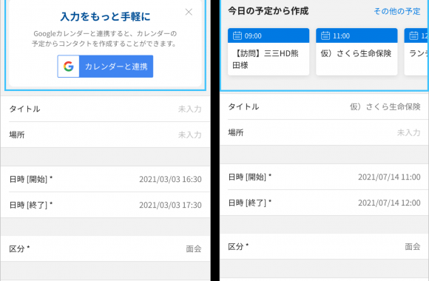
Task: Click 入力をもっと手軽に heading
Action: click(105, 17)
